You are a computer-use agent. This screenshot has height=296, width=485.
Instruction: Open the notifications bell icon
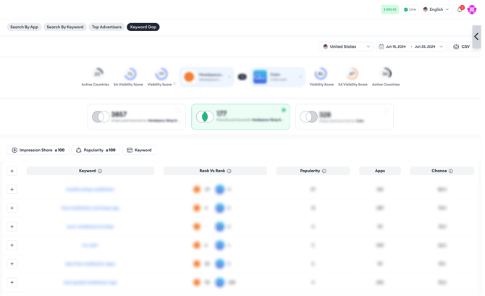tap(460, 9)
